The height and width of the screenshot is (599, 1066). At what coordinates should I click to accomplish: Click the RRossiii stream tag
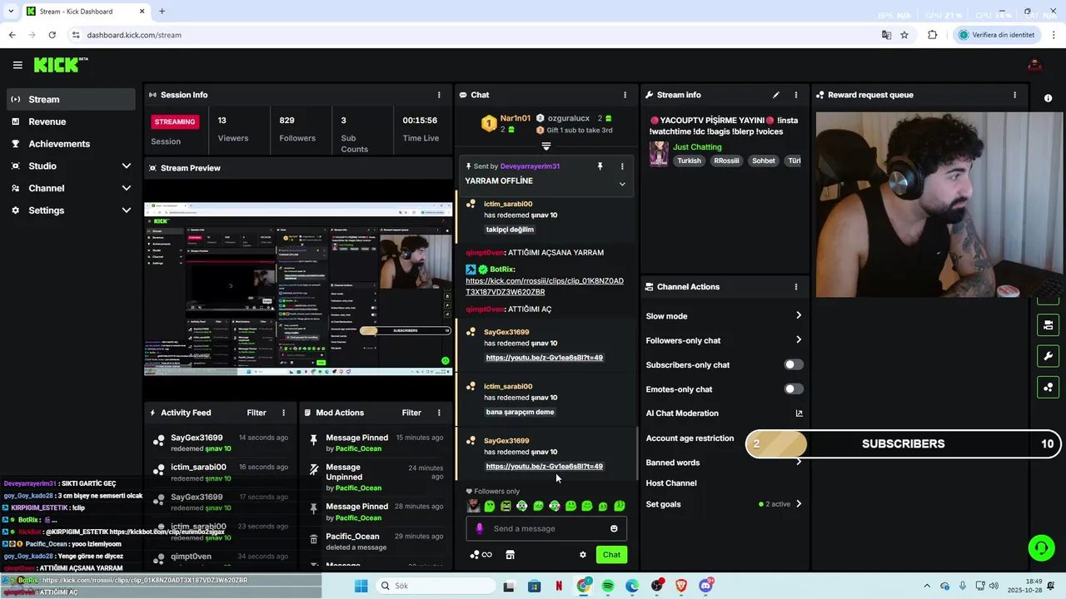click(x=726, y=161)
